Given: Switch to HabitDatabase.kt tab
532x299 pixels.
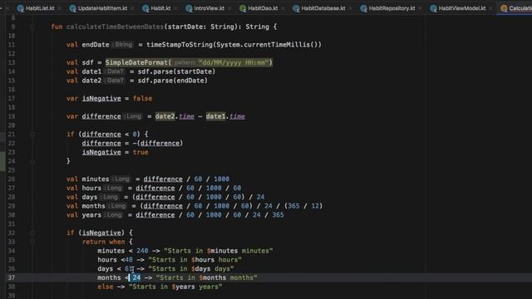Looking at the screenshot, I should [323, 8].
